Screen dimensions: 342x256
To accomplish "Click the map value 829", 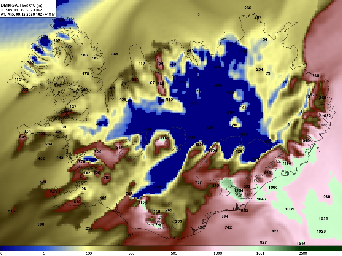I will pyautogui.click(x=98, y=152).
